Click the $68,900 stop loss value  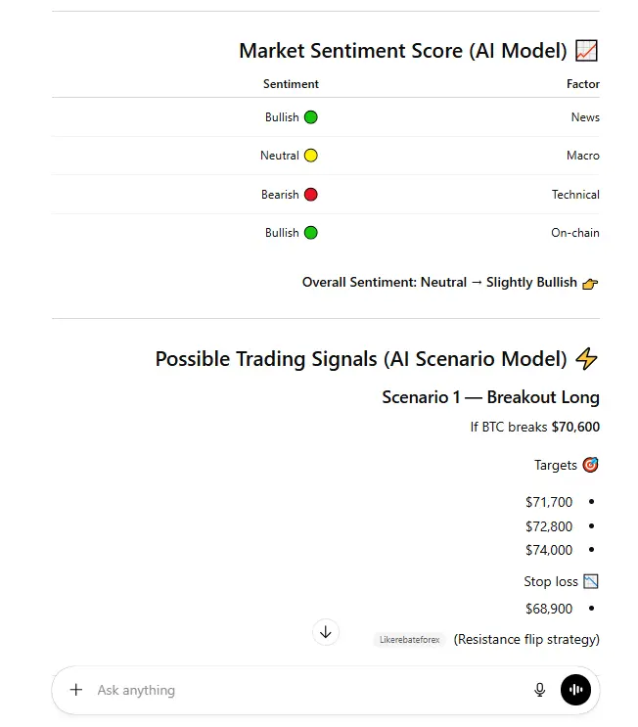pyautogui.click(x=549, y=609)
